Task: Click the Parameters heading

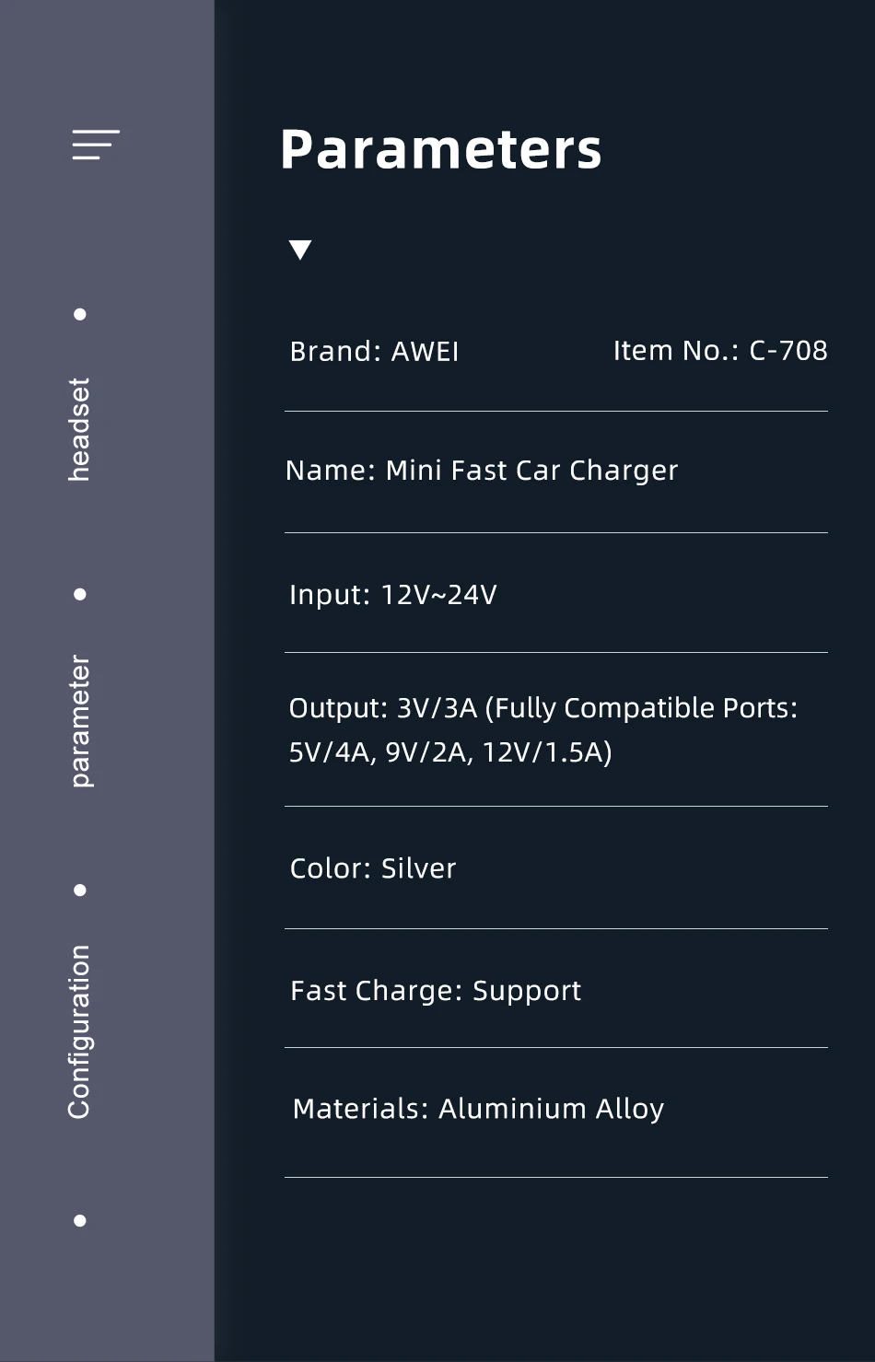Action: (x=441, y=150)
